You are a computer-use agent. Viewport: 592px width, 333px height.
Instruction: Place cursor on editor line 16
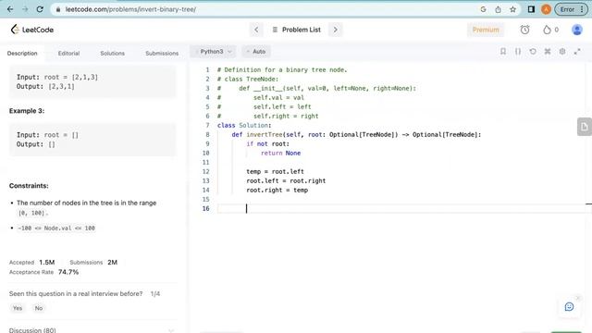coord(401,208)
